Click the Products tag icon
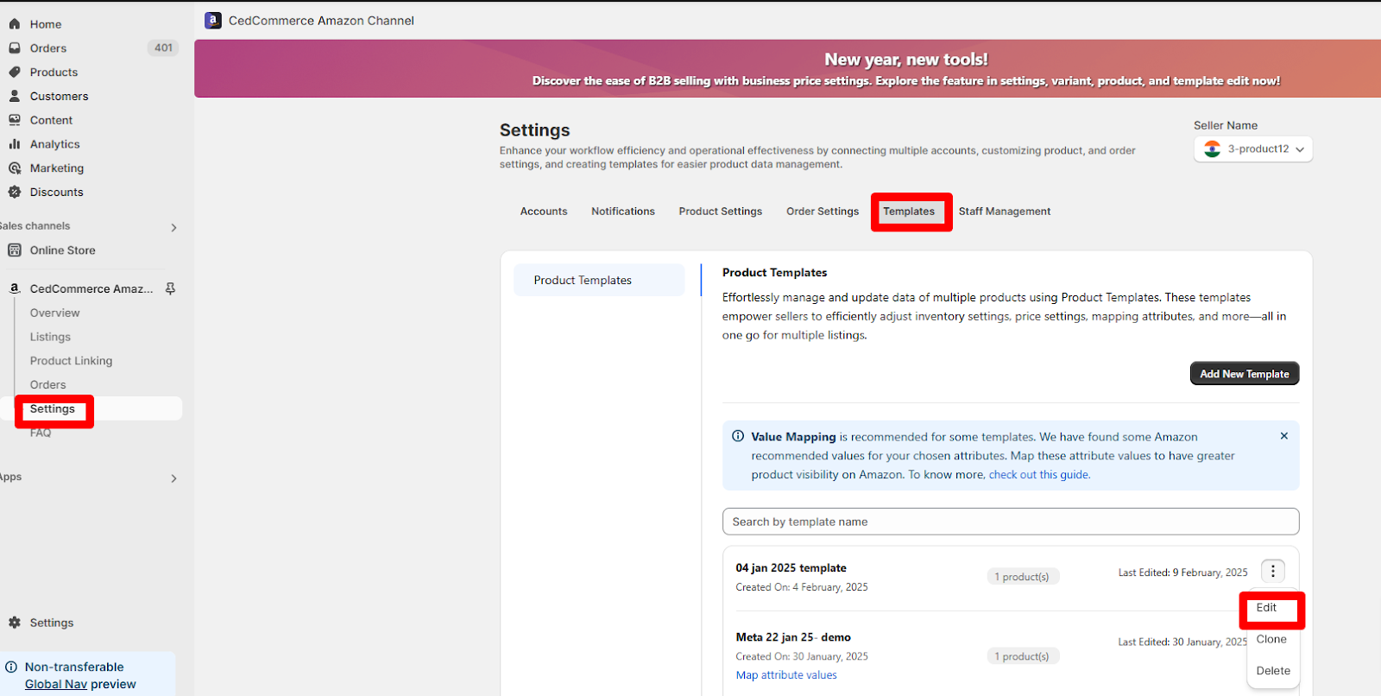The height and width of the screenshot is (696, 1381). 15,73
